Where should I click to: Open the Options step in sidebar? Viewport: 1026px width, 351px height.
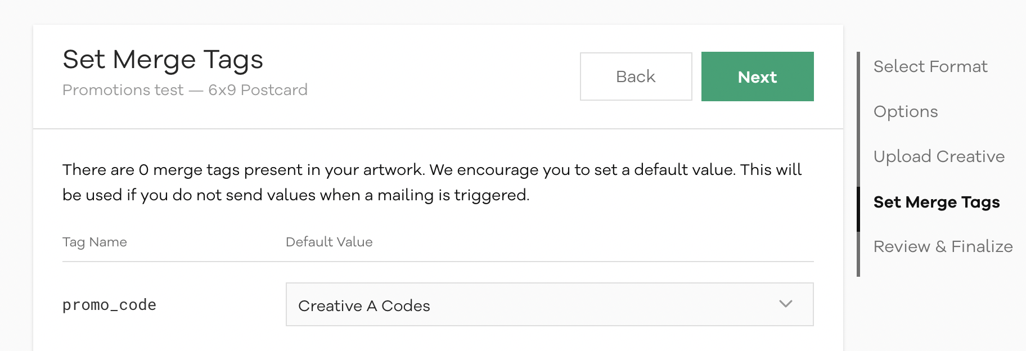coord(906,111)
